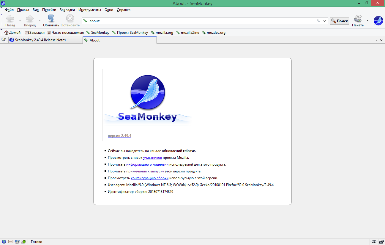Click the Остановить stop icon

(x=70, y=19)
